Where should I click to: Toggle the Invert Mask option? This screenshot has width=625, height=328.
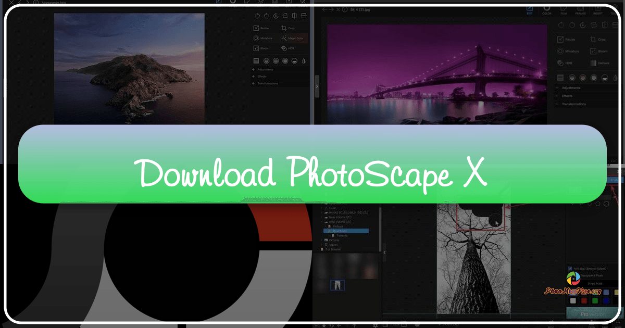tap(594, 283)
